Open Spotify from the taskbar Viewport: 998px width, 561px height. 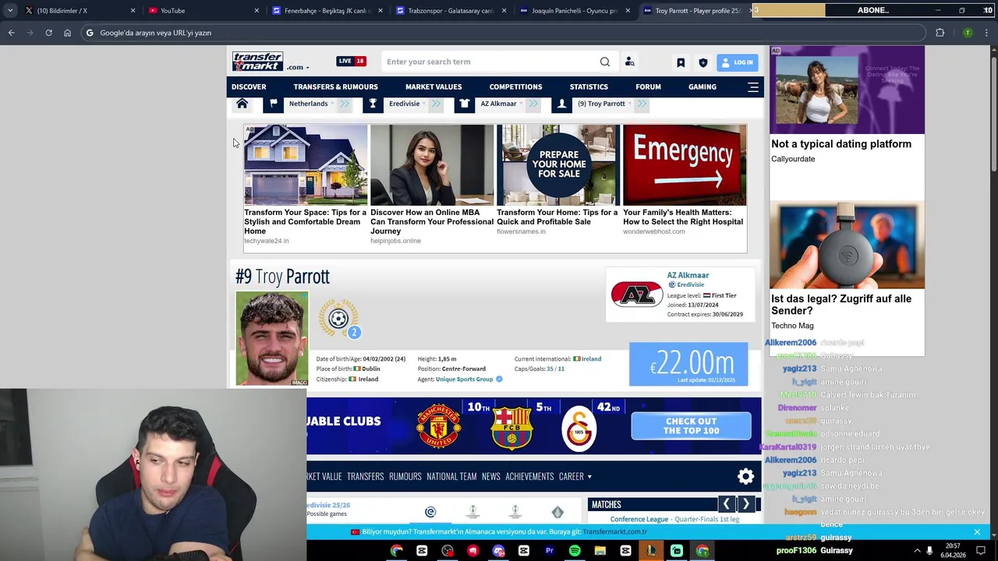click(x=575, y=551)
